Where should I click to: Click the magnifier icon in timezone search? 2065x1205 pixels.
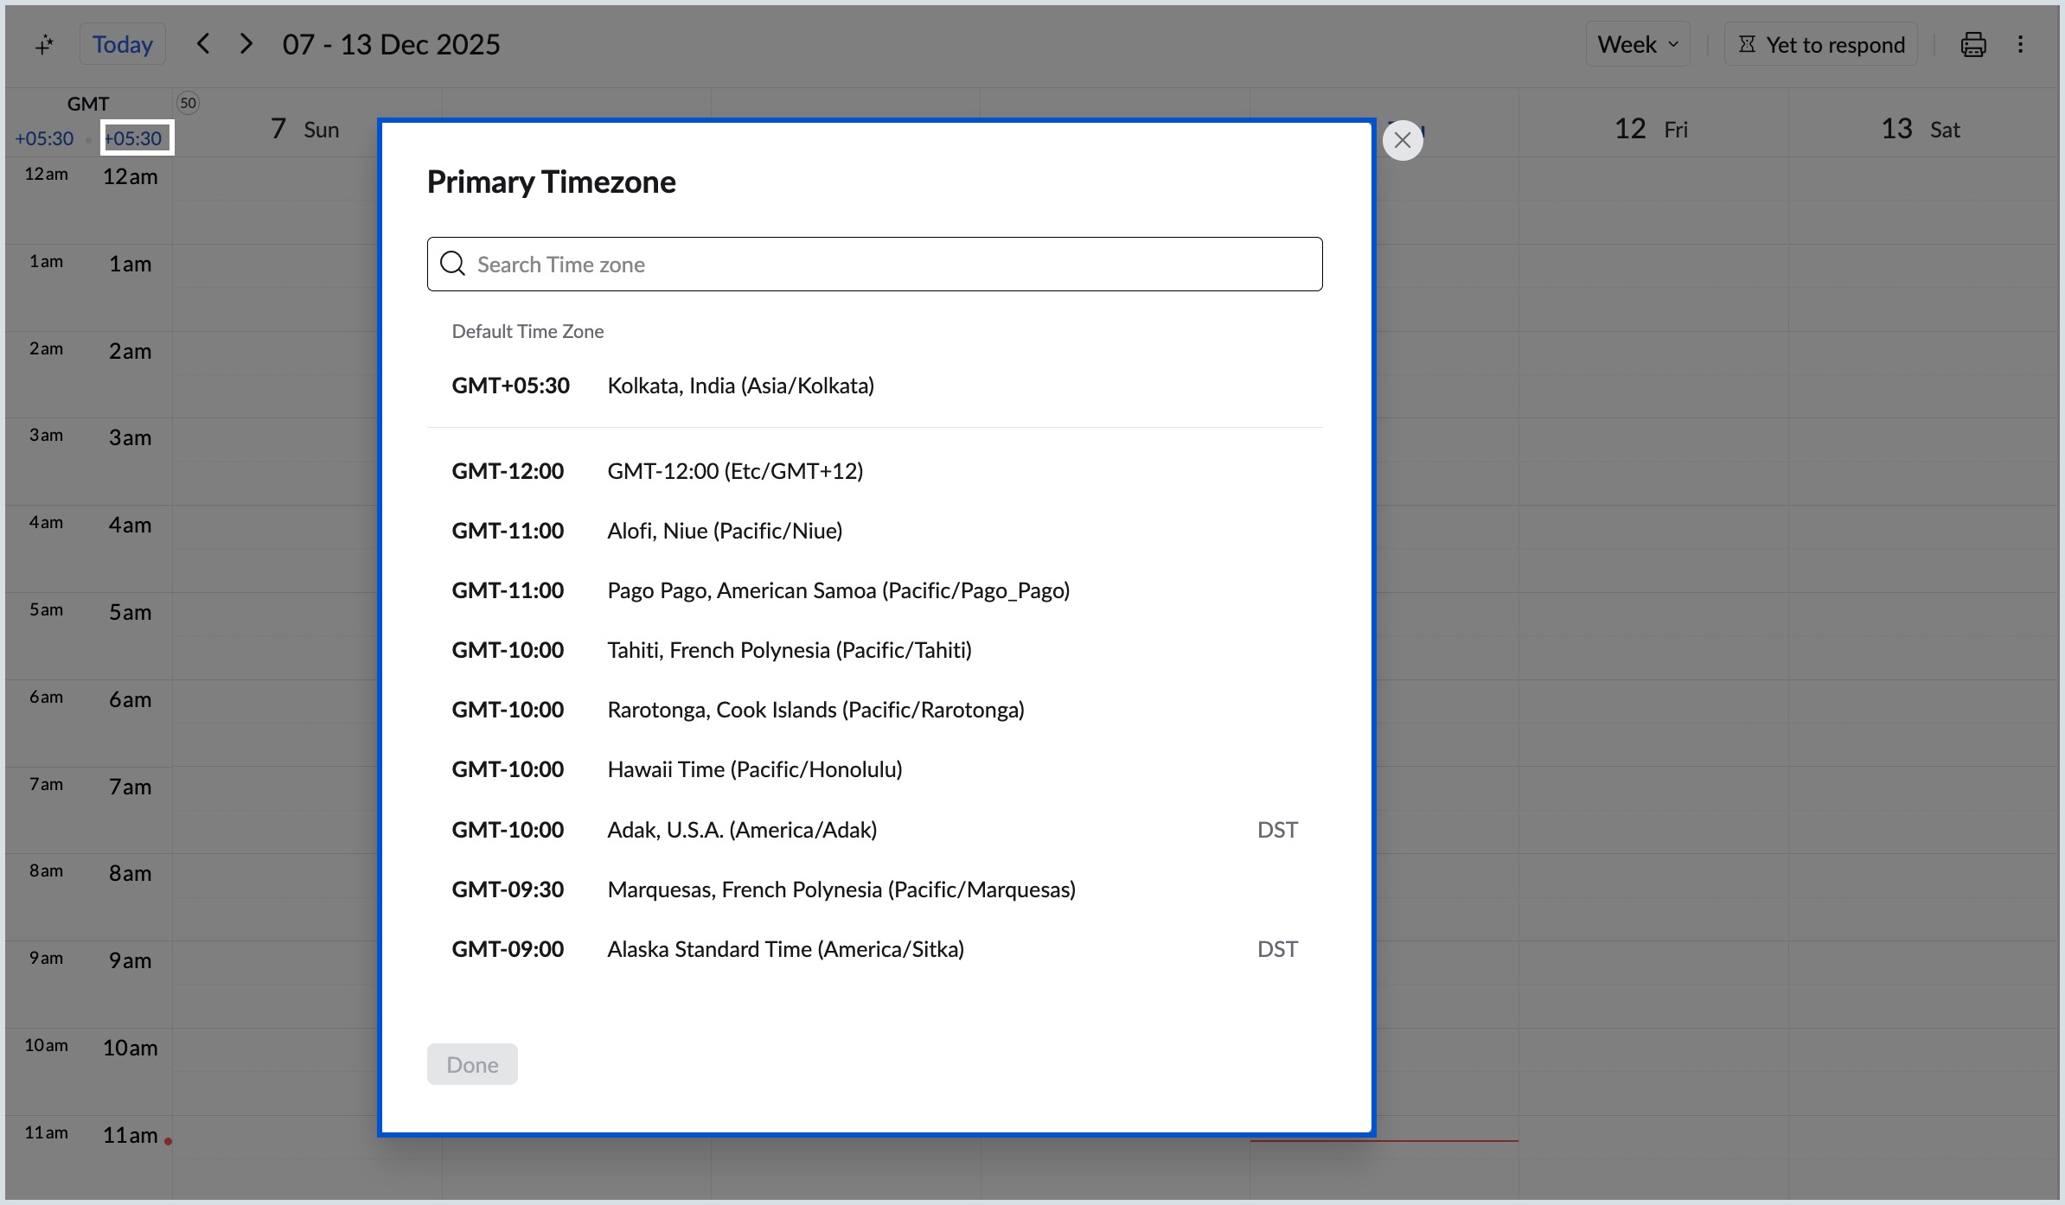coord(452,264)
